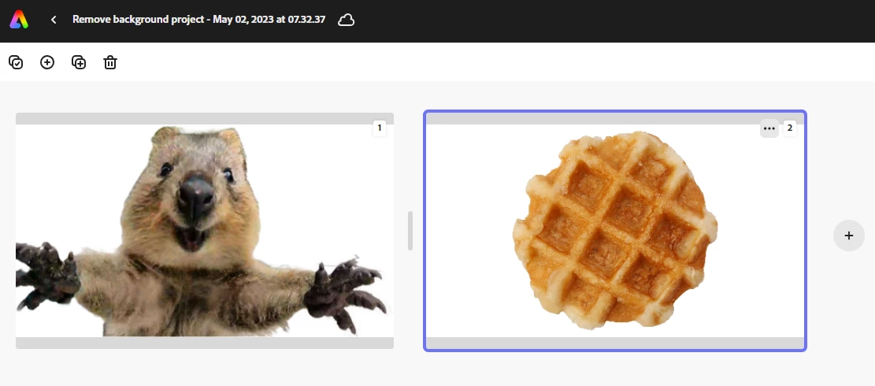Screen dimensions: 875x386
Task: Click the top grey strip of page 1
Action: [205, 118]
